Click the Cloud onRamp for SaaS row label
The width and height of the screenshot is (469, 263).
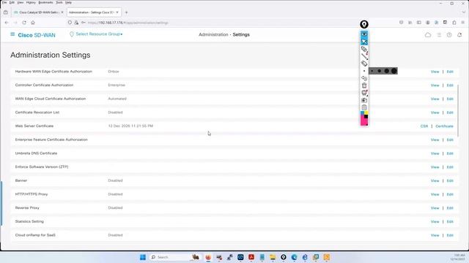coord(35,235)
